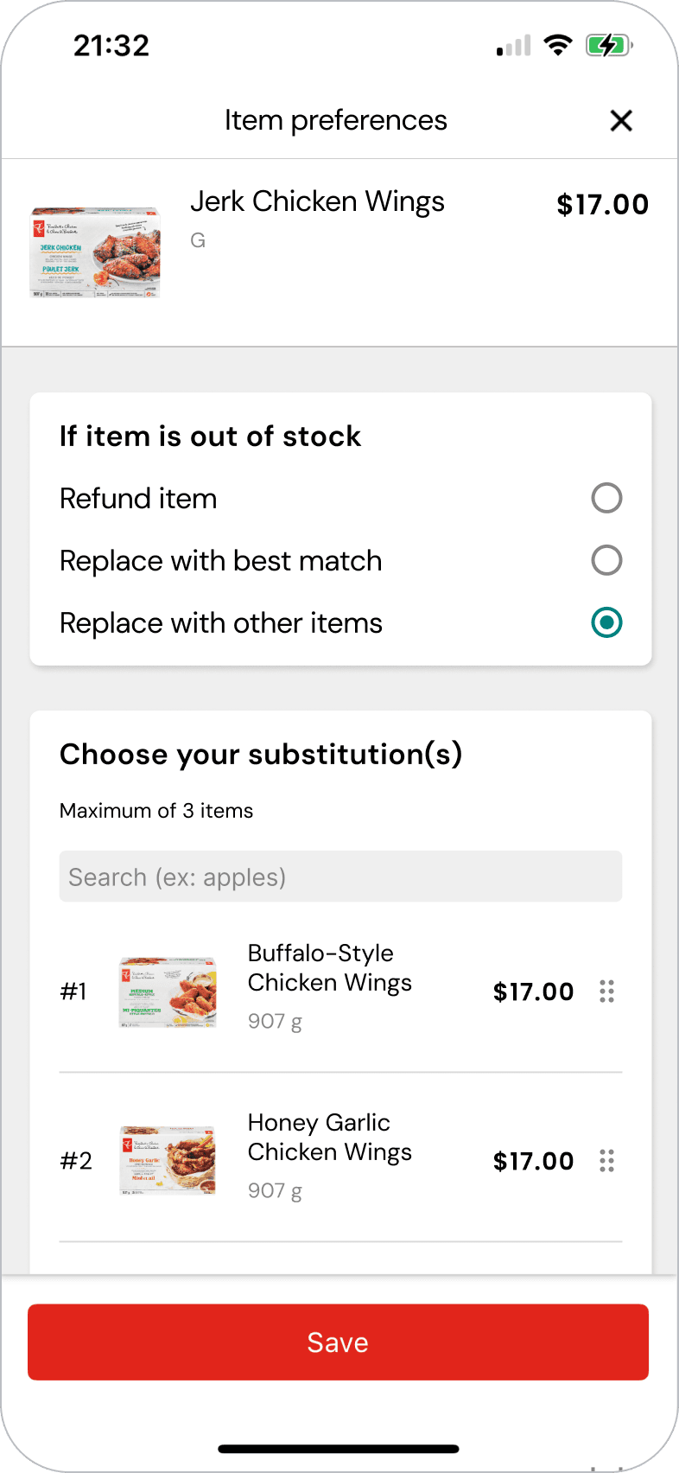Select Replace with other items radio button

[x=606, y=622]
